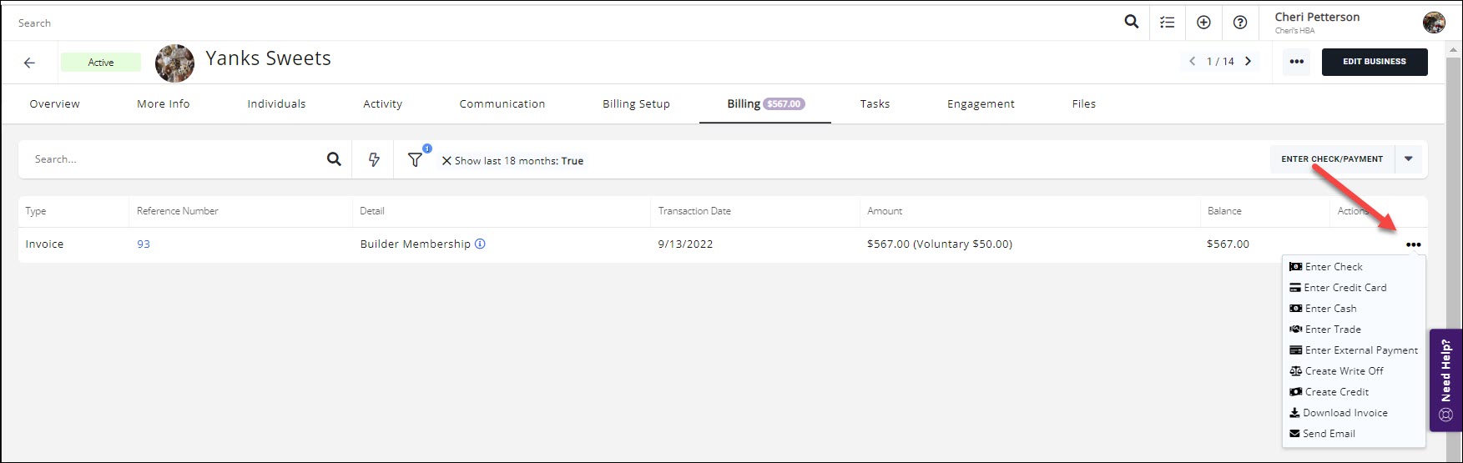Click the billing Search input field
Screen dimensions: 1463x463
pyautogui.click(x=175, y=159)
